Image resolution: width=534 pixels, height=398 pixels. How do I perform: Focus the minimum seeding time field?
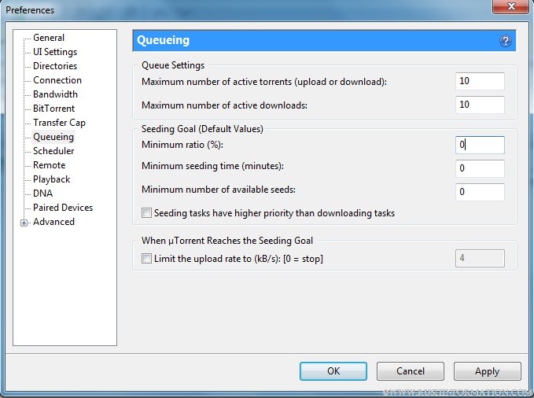tap(479, 168)
